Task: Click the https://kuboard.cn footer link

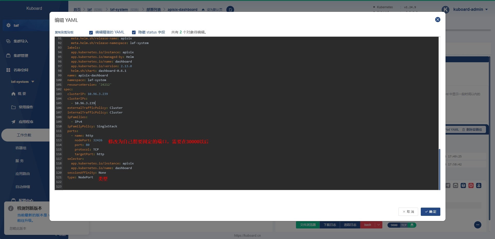Action: coord(247,235)
